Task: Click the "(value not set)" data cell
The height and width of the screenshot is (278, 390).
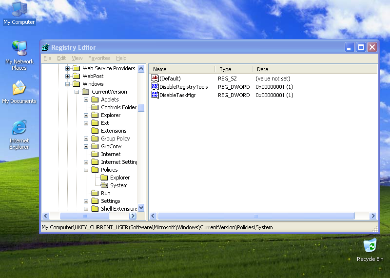Action: click(x=273, y=79)
